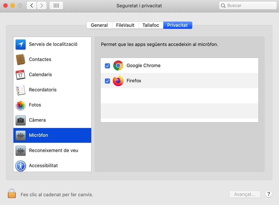Screen dimensions: 279x205
Task: Open the Calendaris calendar icon
Action: click(x=21, y=75)
